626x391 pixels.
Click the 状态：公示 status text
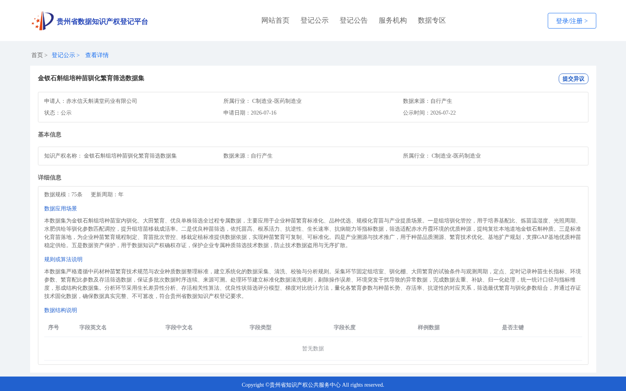click(58, 113)
